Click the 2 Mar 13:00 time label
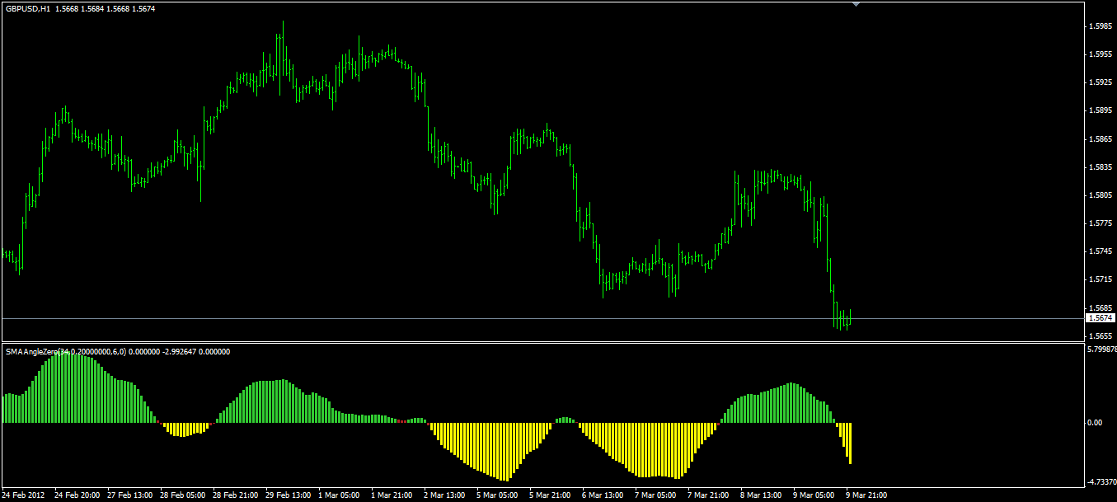 (x=445, y=495)
